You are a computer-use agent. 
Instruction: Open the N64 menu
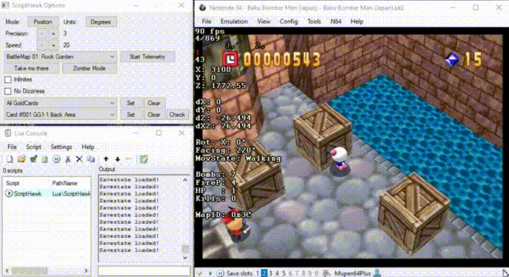[x=336, y=22]
